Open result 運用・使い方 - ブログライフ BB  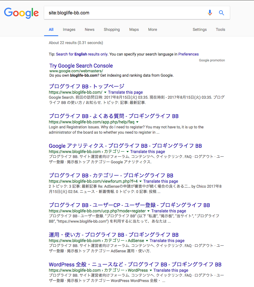113,235
